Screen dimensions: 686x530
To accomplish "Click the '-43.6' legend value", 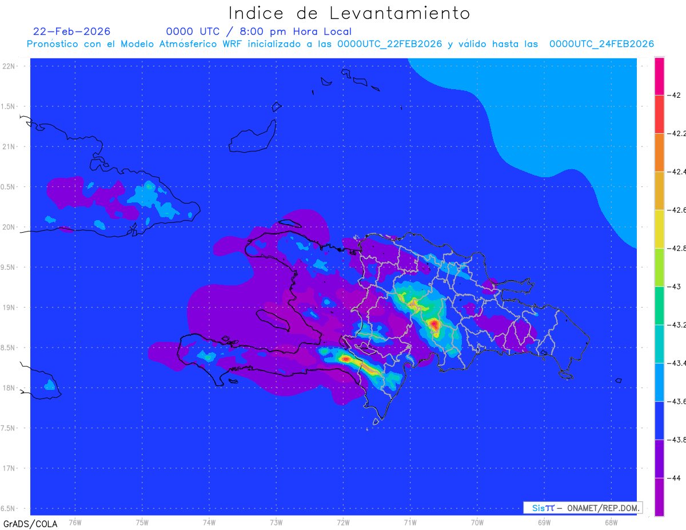I will pos(677,402).
